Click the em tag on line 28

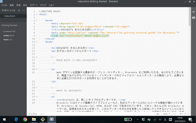59,100
